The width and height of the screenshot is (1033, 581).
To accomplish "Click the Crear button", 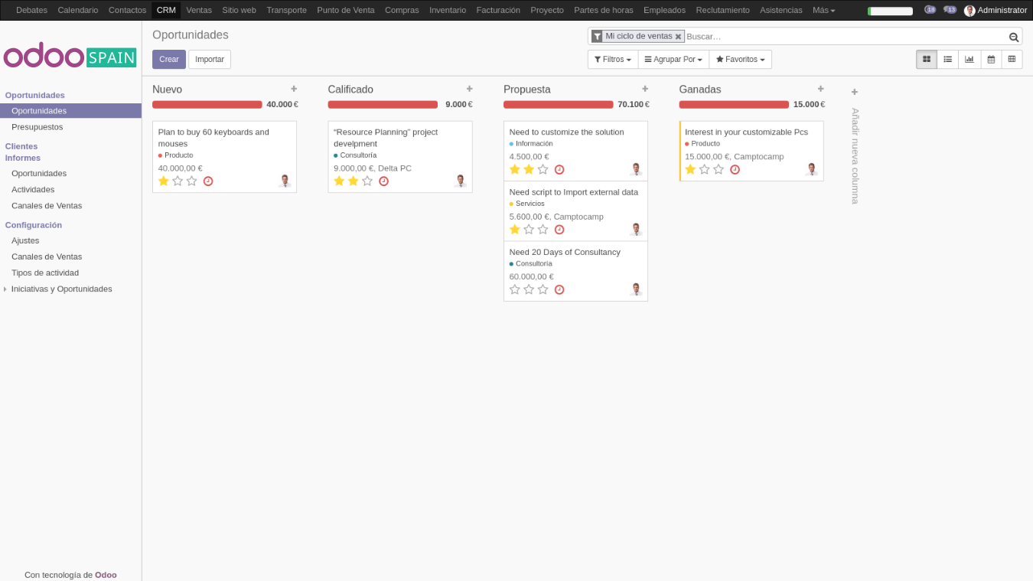I will click(168, 59).
